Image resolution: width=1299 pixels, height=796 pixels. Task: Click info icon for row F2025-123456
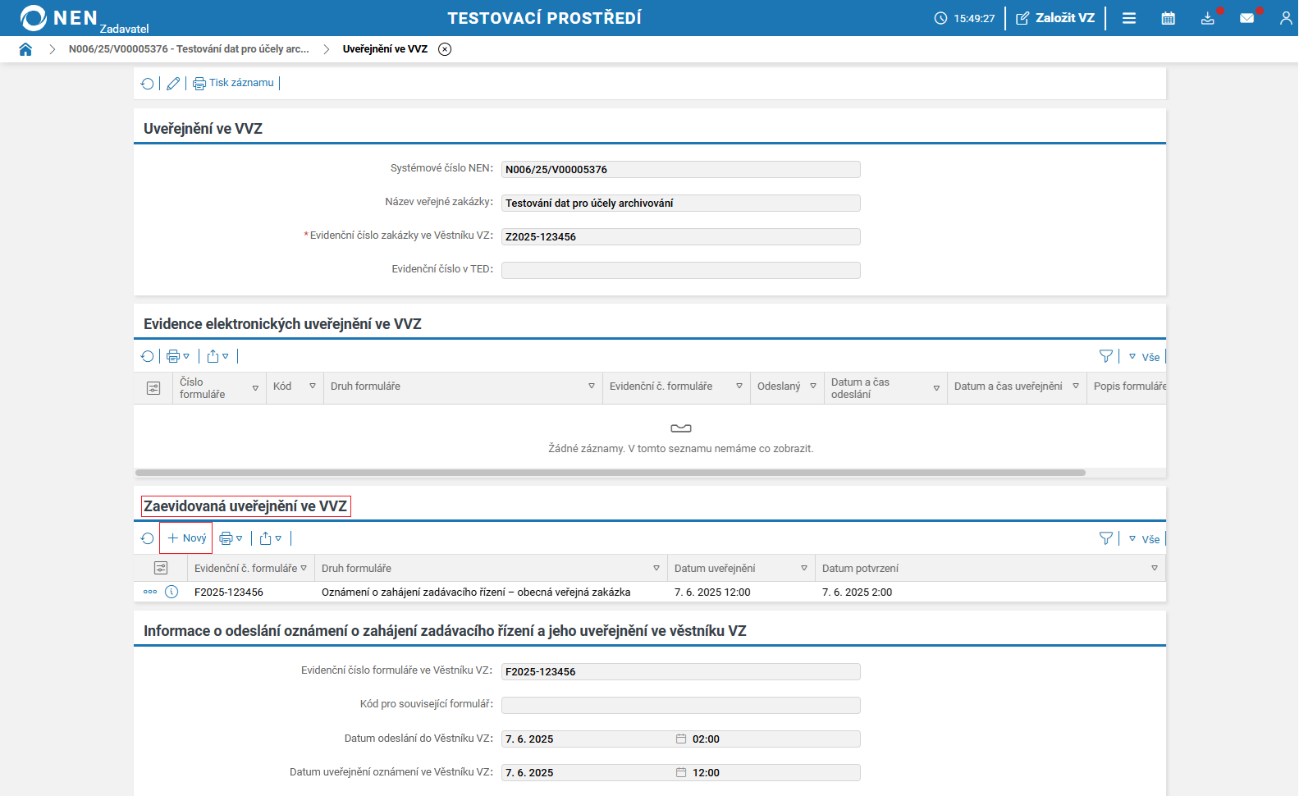click(172, 592)
